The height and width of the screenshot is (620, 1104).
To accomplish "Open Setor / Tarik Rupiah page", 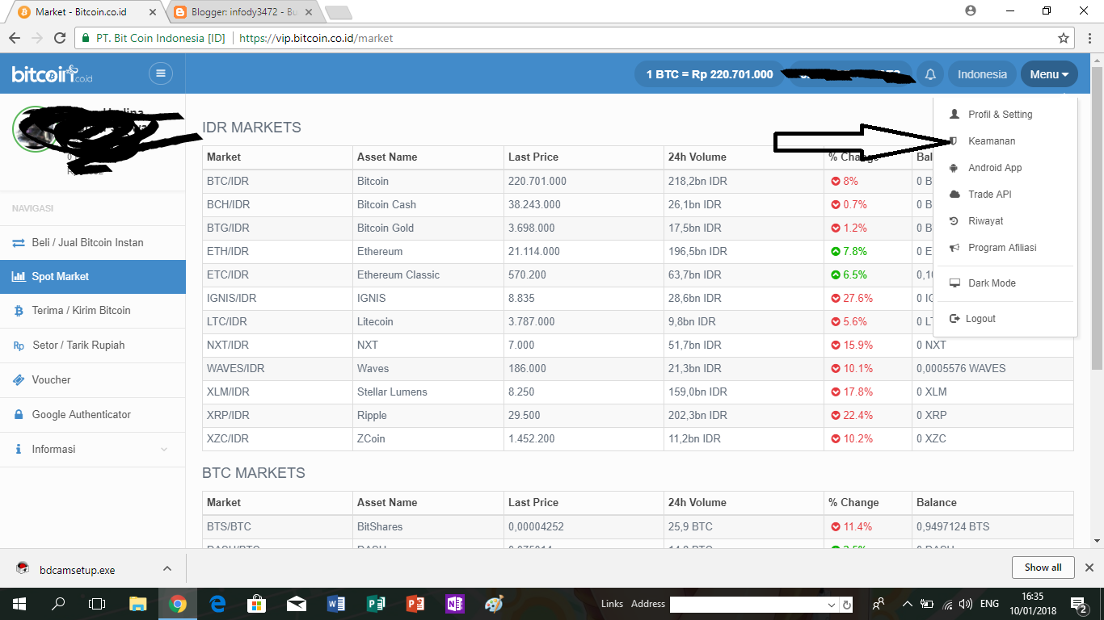I will pos(93,346).
